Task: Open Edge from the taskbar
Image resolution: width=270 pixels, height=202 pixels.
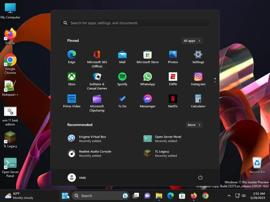Action: (x=171, y=196)
